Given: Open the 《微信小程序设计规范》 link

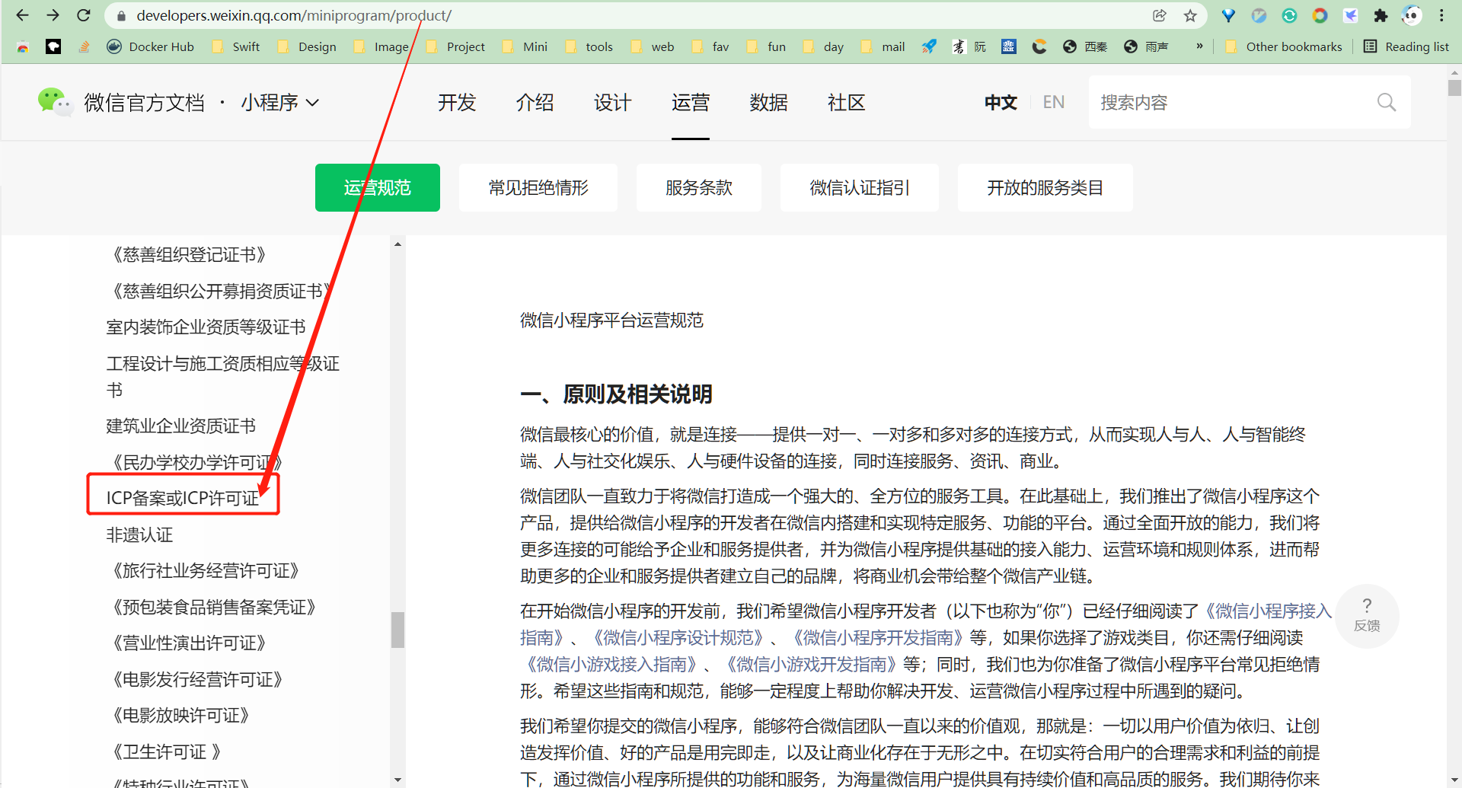Looking at the screenshot, I should 678,638.
